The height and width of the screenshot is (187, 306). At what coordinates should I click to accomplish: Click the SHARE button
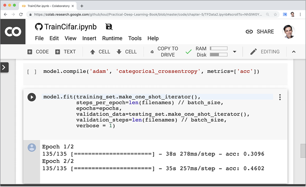click(259, 32)
